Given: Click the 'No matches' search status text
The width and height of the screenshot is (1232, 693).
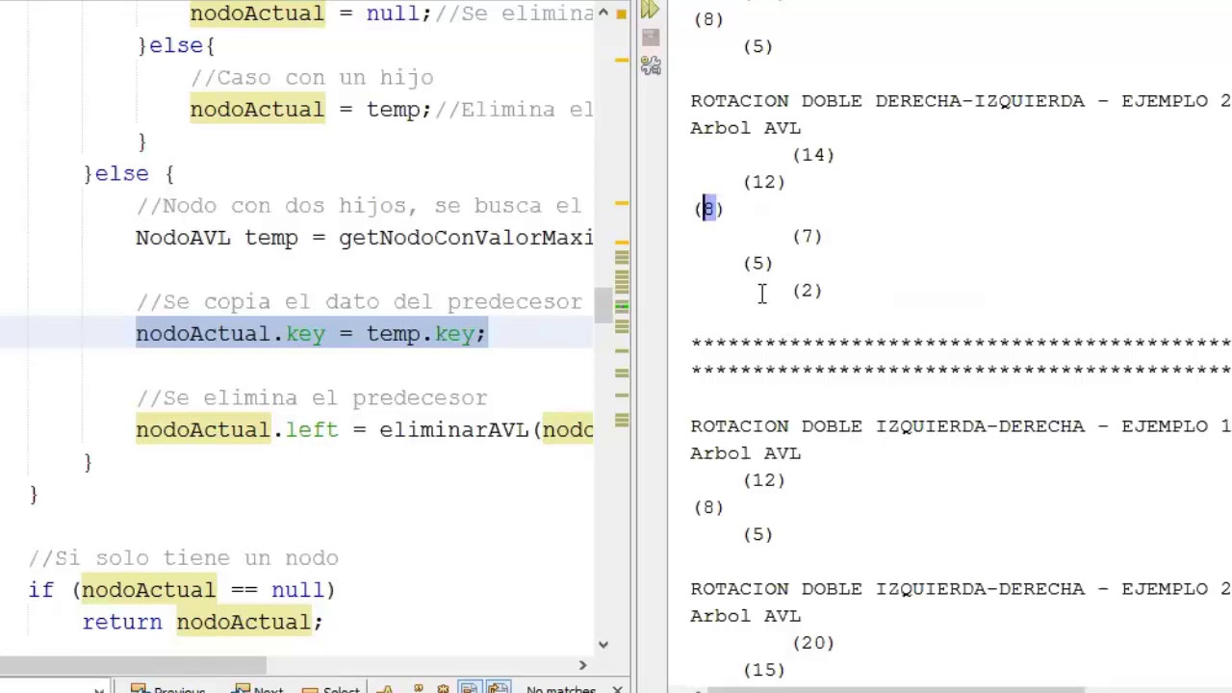Looking at the screenshot, I should point(561,689).
